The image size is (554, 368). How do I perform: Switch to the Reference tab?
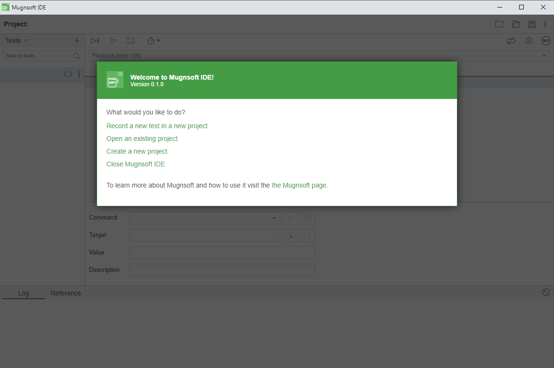tap(66, 293)
